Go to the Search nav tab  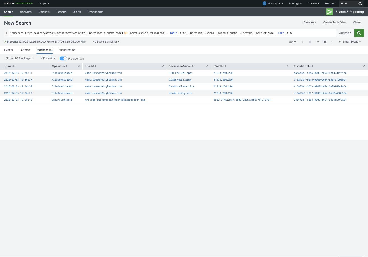tap(9, 12)
